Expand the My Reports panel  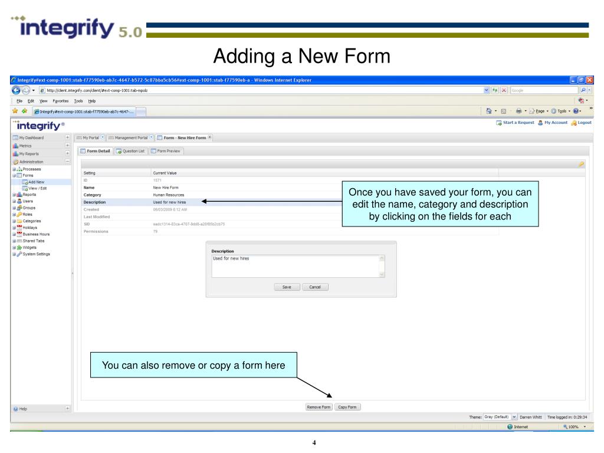(x=67, y=153)
